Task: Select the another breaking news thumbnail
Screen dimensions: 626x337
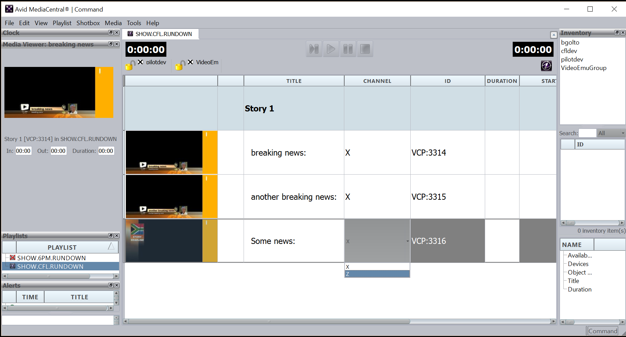Action: [171, 197]
